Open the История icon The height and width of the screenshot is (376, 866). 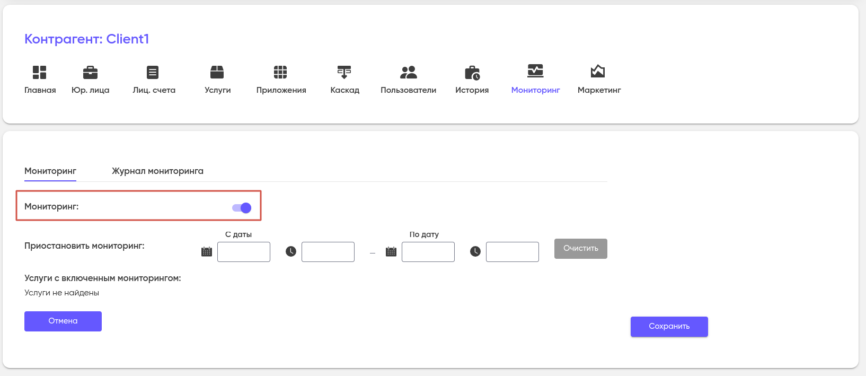coord(472,73)
